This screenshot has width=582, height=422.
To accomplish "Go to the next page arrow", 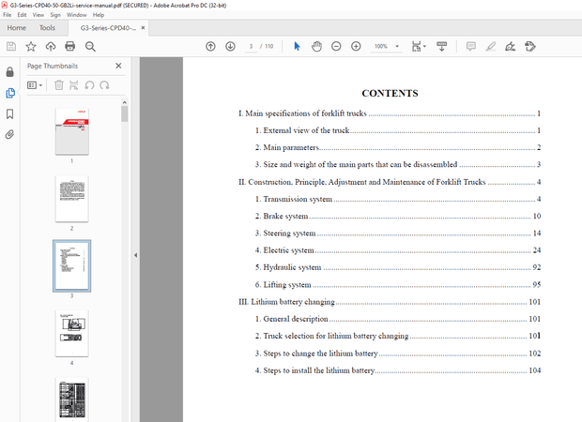I will tap(230, 46).
